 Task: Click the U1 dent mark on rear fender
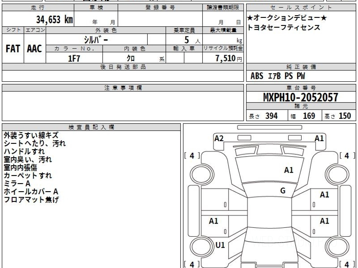pyautogui.click(x=220, y=245)
